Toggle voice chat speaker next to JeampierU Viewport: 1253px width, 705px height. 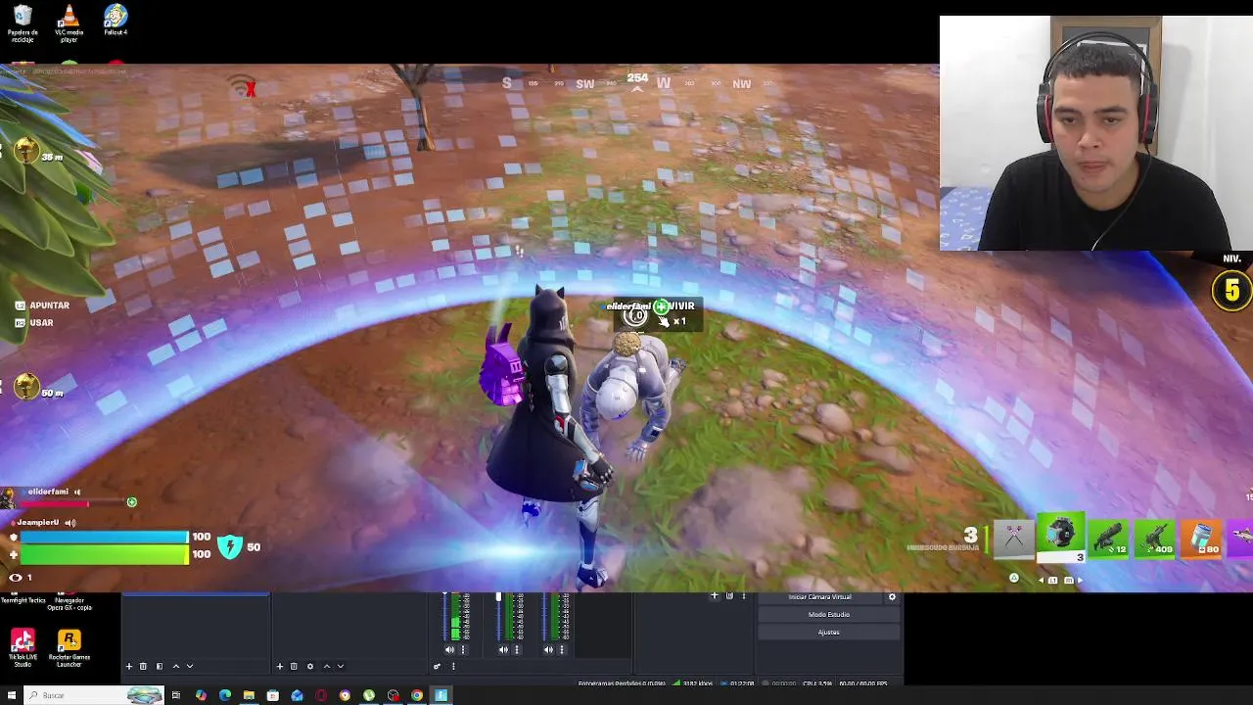70,523
